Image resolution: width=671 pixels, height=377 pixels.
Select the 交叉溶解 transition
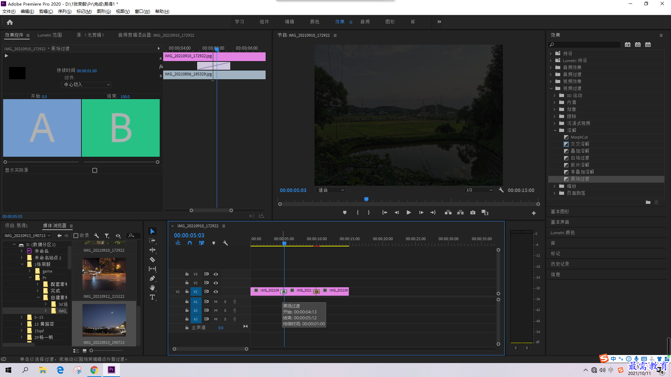tap(580, 144)
